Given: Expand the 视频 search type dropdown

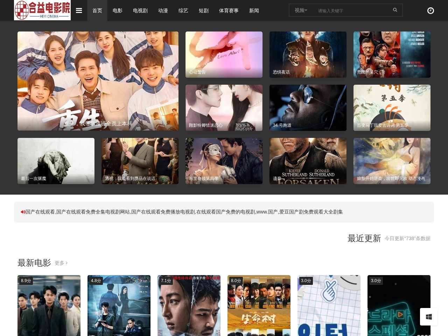Looking at the screenshot, I should coord(301,10).
